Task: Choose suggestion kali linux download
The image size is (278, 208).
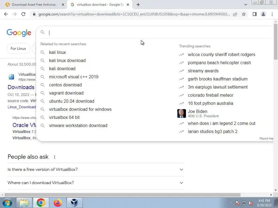Action: (x=67, y=60)
